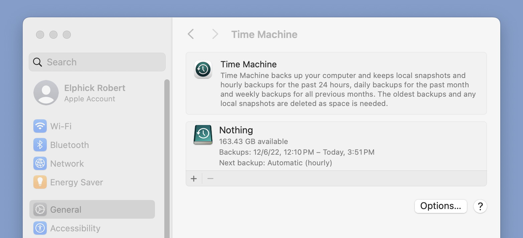Click the magnifying glass in Search field
Viewport: 523px width, 238px height.
pos(37,62)
